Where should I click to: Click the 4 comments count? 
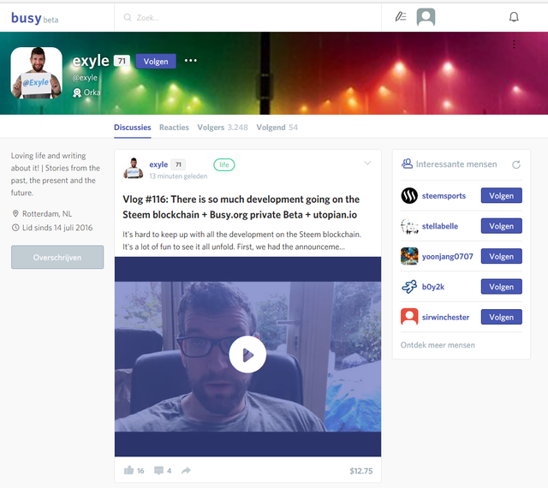coord(170,471)
